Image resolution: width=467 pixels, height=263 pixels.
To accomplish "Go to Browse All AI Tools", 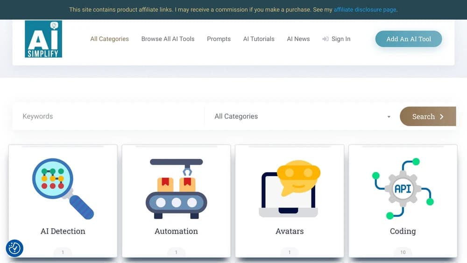I will [x=168, y=39].
